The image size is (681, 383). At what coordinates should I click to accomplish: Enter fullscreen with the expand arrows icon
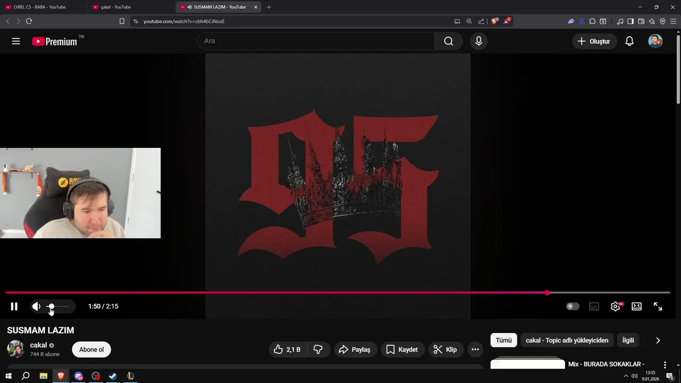[x=658, y=306]
